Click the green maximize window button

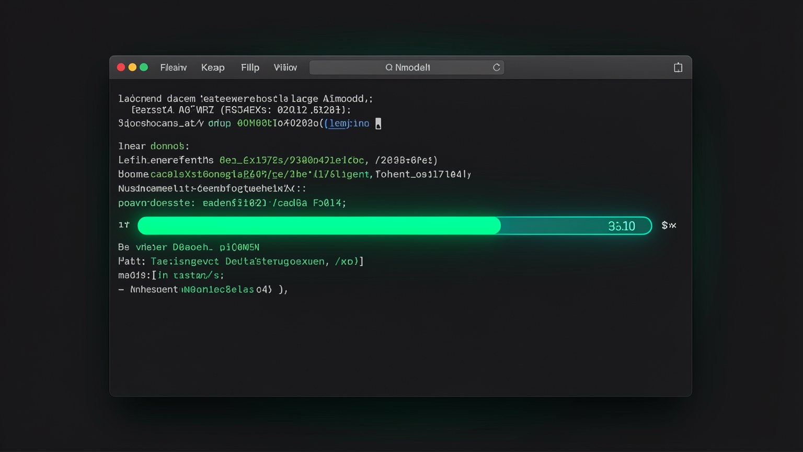click(x=144, y=67)
